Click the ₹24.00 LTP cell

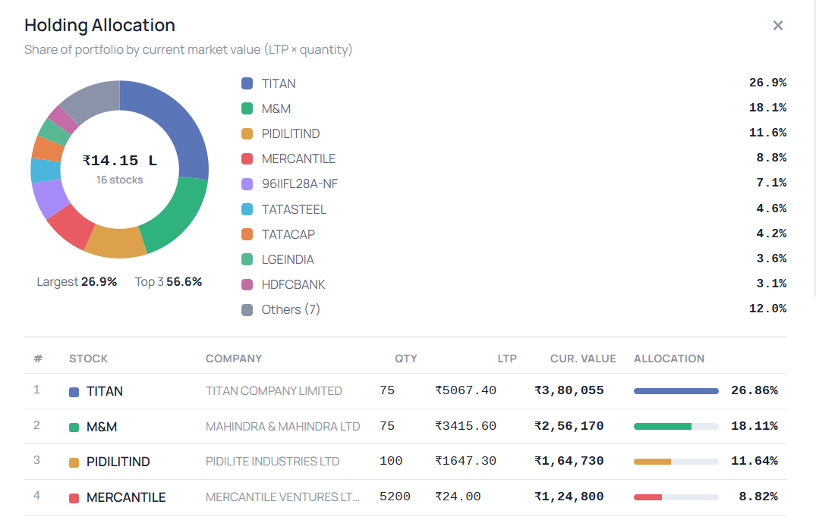tap(458, 497)
